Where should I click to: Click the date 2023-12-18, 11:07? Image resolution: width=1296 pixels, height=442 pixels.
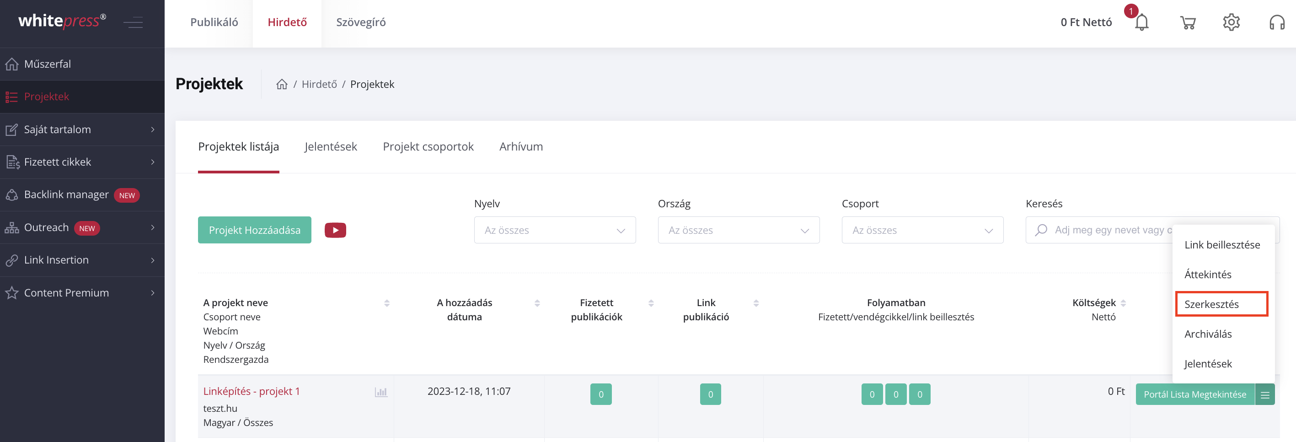(469, 391)
